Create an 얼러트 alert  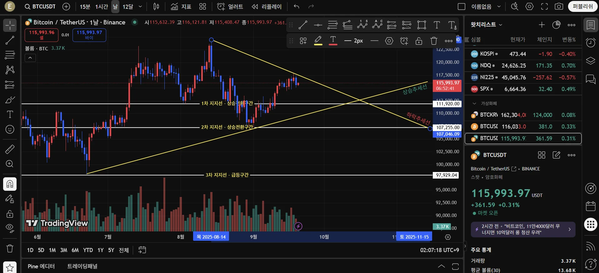point(230,7)
